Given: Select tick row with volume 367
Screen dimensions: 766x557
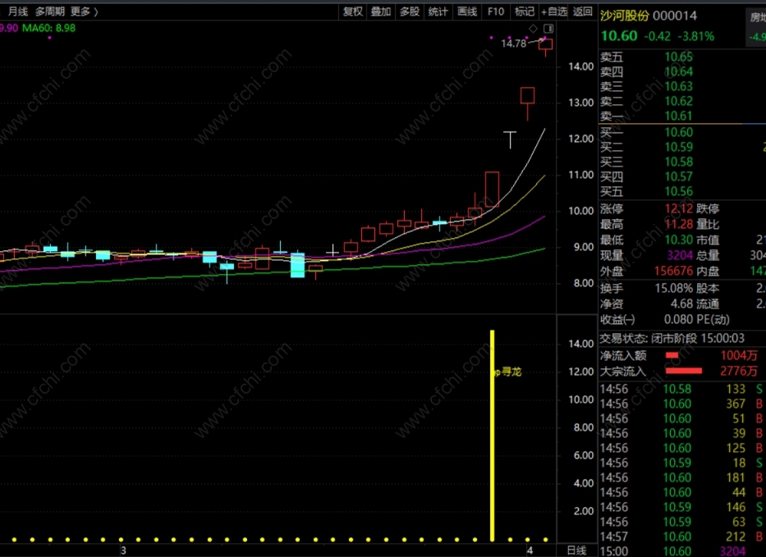Looking at the screenshot, I should tap(681, 404).
